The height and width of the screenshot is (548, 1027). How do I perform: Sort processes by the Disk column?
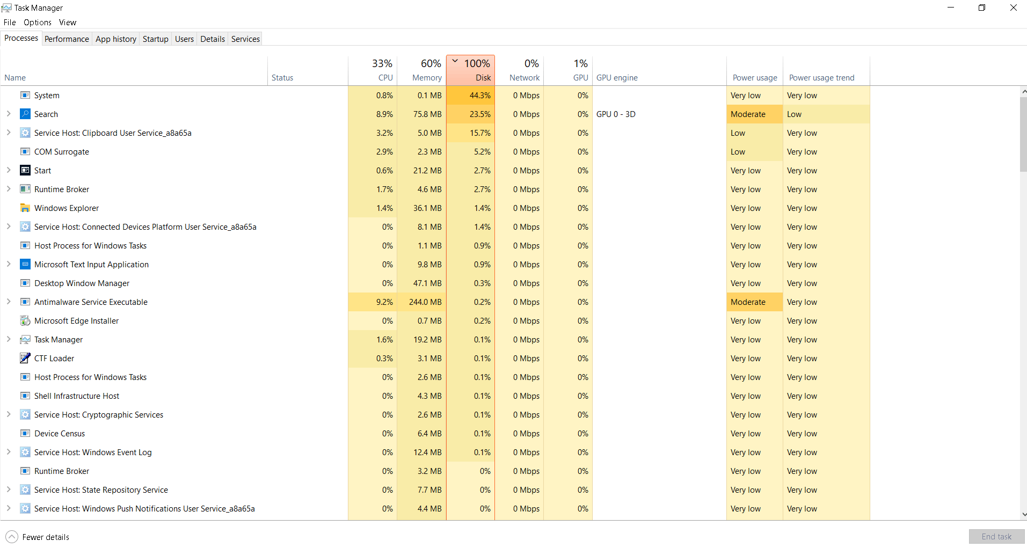(470, 70)
